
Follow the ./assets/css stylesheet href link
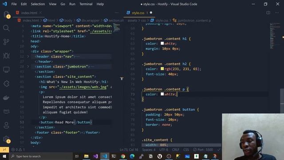[x=101, y=31]
